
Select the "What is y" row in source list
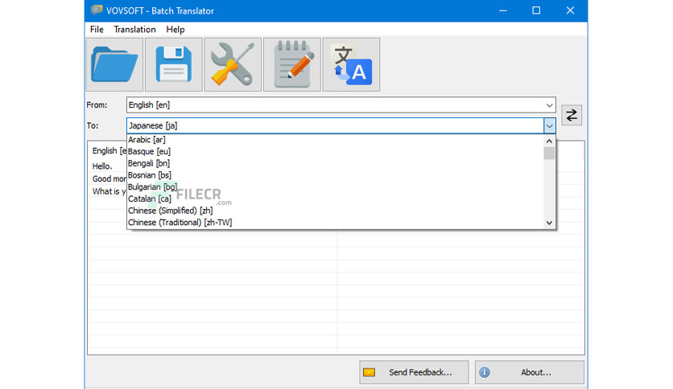tap(108, 191)
